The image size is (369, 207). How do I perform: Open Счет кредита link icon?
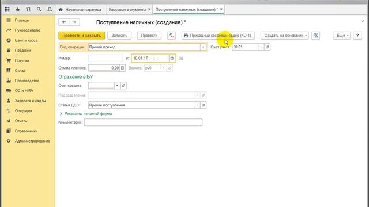[123, 86]
